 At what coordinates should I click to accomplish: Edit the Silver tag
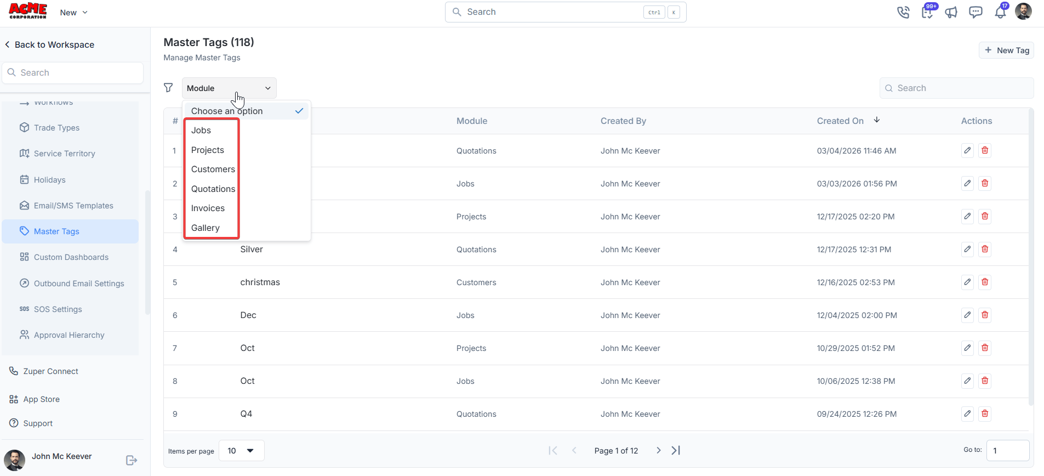[x=967, y=249]
